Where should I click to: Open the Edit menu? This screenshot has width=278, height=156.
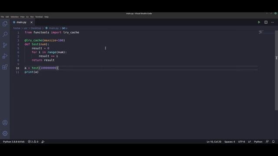pos(7,17)
